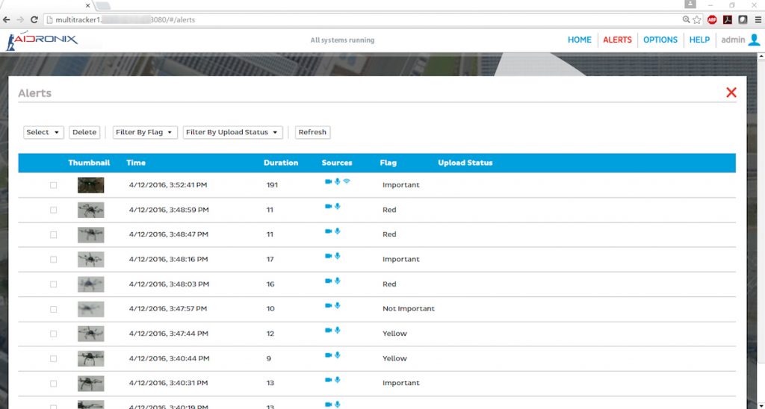Click the Delete button
Screen dimensions: 765x409
tap(84, 132)
